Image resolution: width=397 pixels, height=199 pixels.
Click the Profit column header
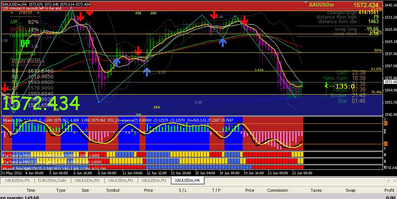[x=389, y=190]
